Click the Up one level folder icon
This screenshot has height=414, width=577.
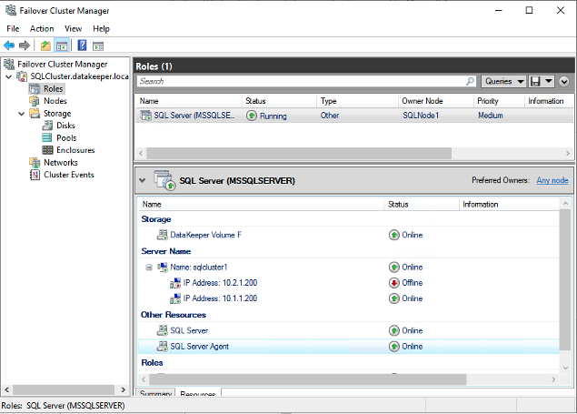[x=45, y=45]
